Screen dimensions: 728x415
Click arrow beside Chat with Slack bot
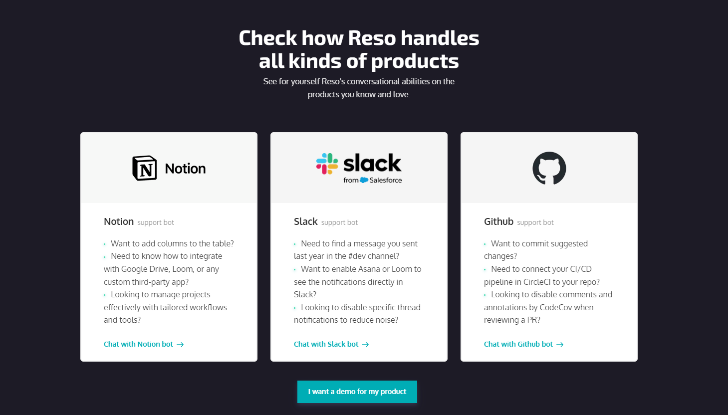365,345
